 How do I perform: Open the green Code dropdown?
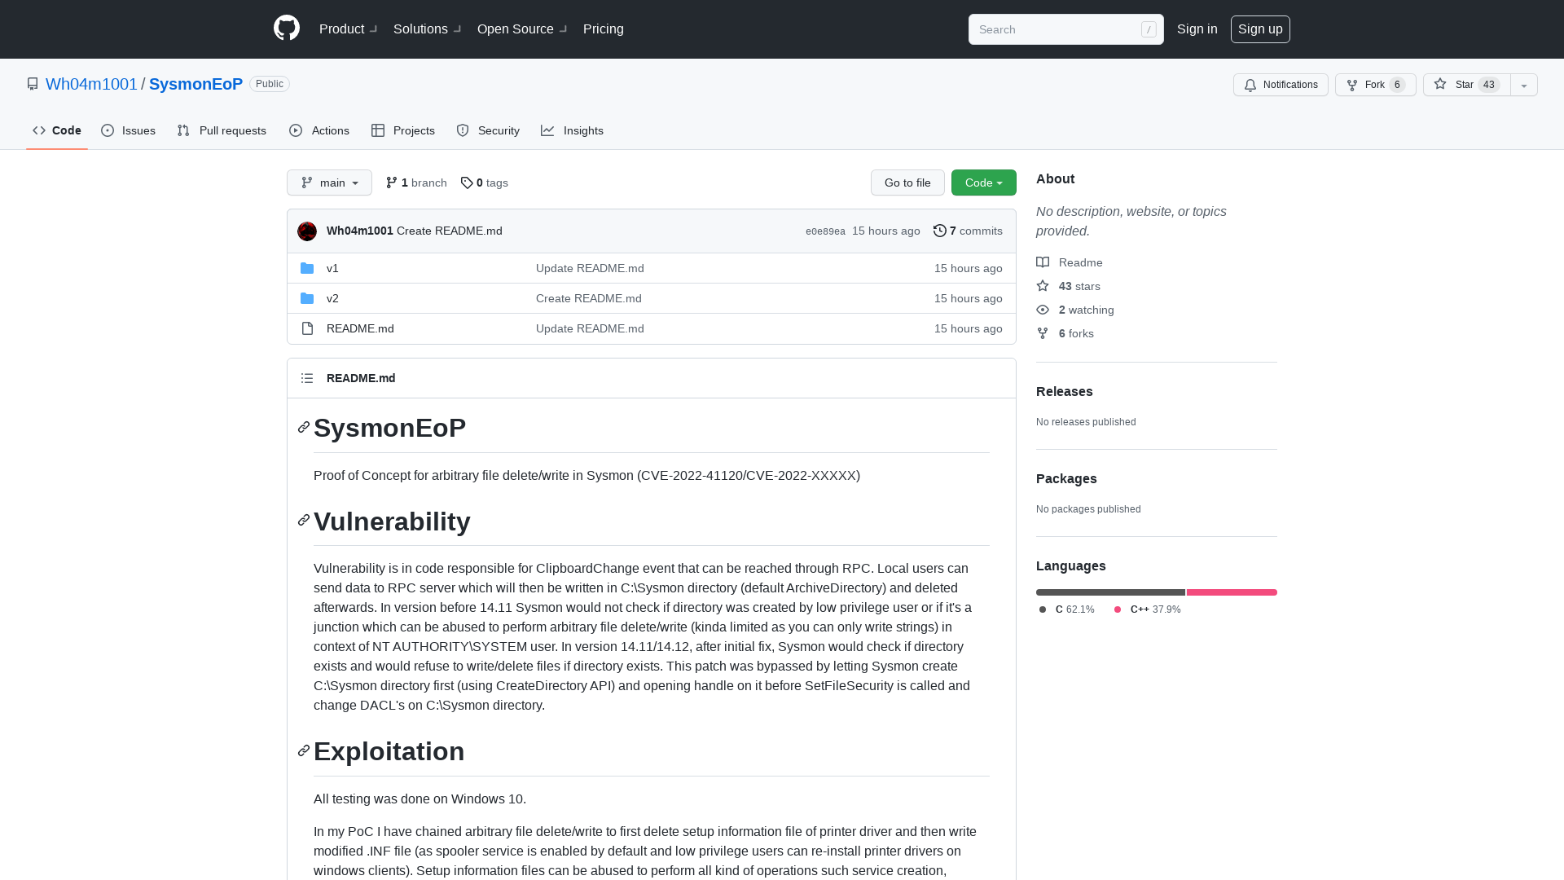[x=983, y=183]
